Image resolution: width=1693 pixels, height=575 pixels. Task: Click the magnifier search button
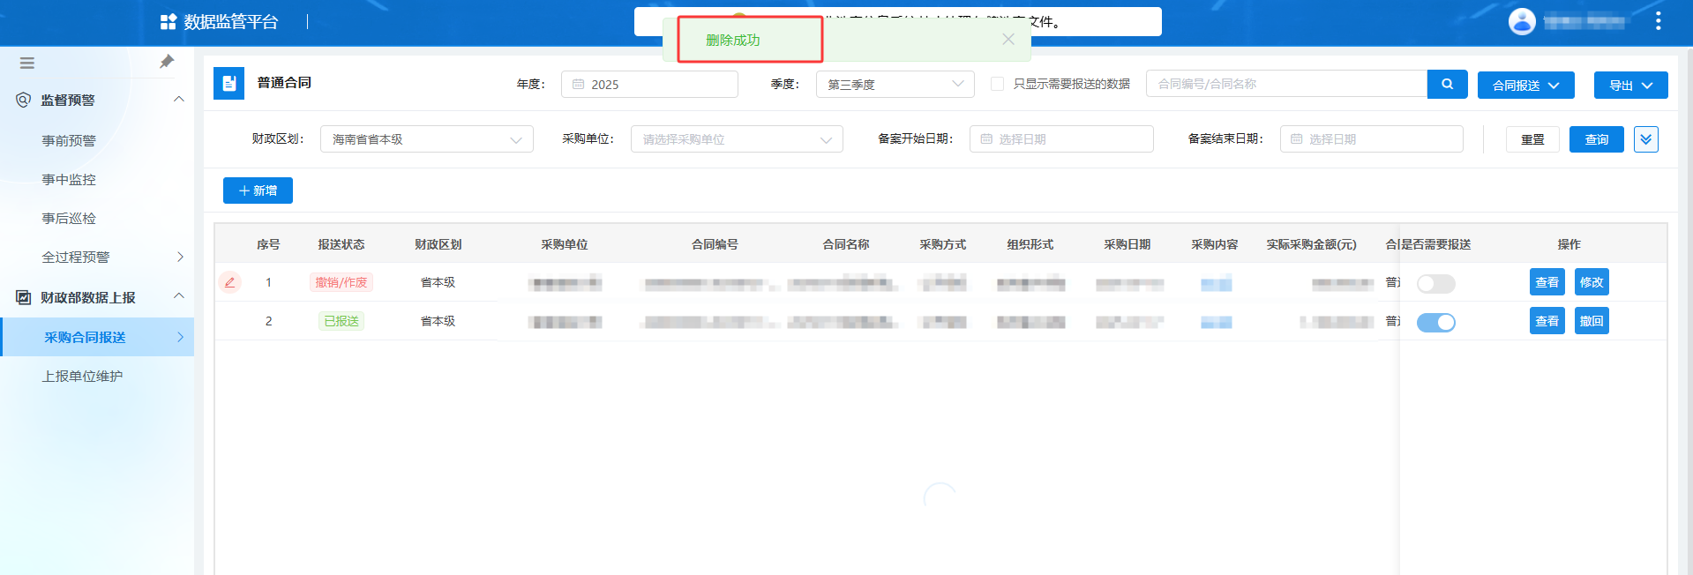(x=1447, y=85)
